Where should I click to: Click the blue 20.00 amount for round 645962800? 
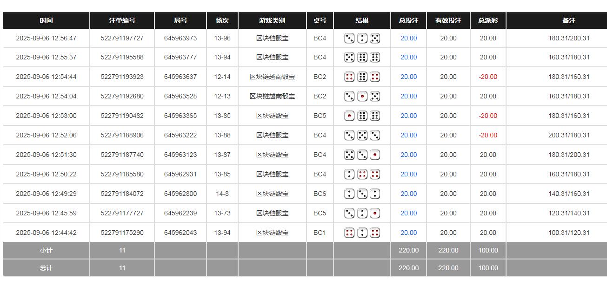[408, 194]
